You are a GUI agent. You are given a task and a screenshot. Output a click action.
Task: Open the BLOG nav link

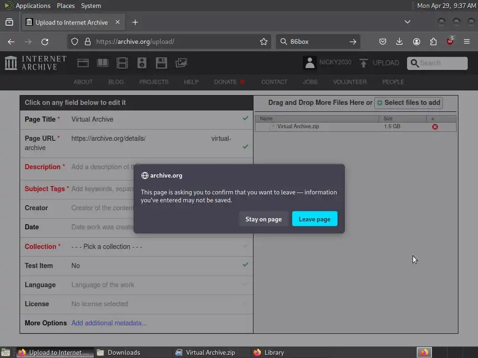click(x=116, y=82)
